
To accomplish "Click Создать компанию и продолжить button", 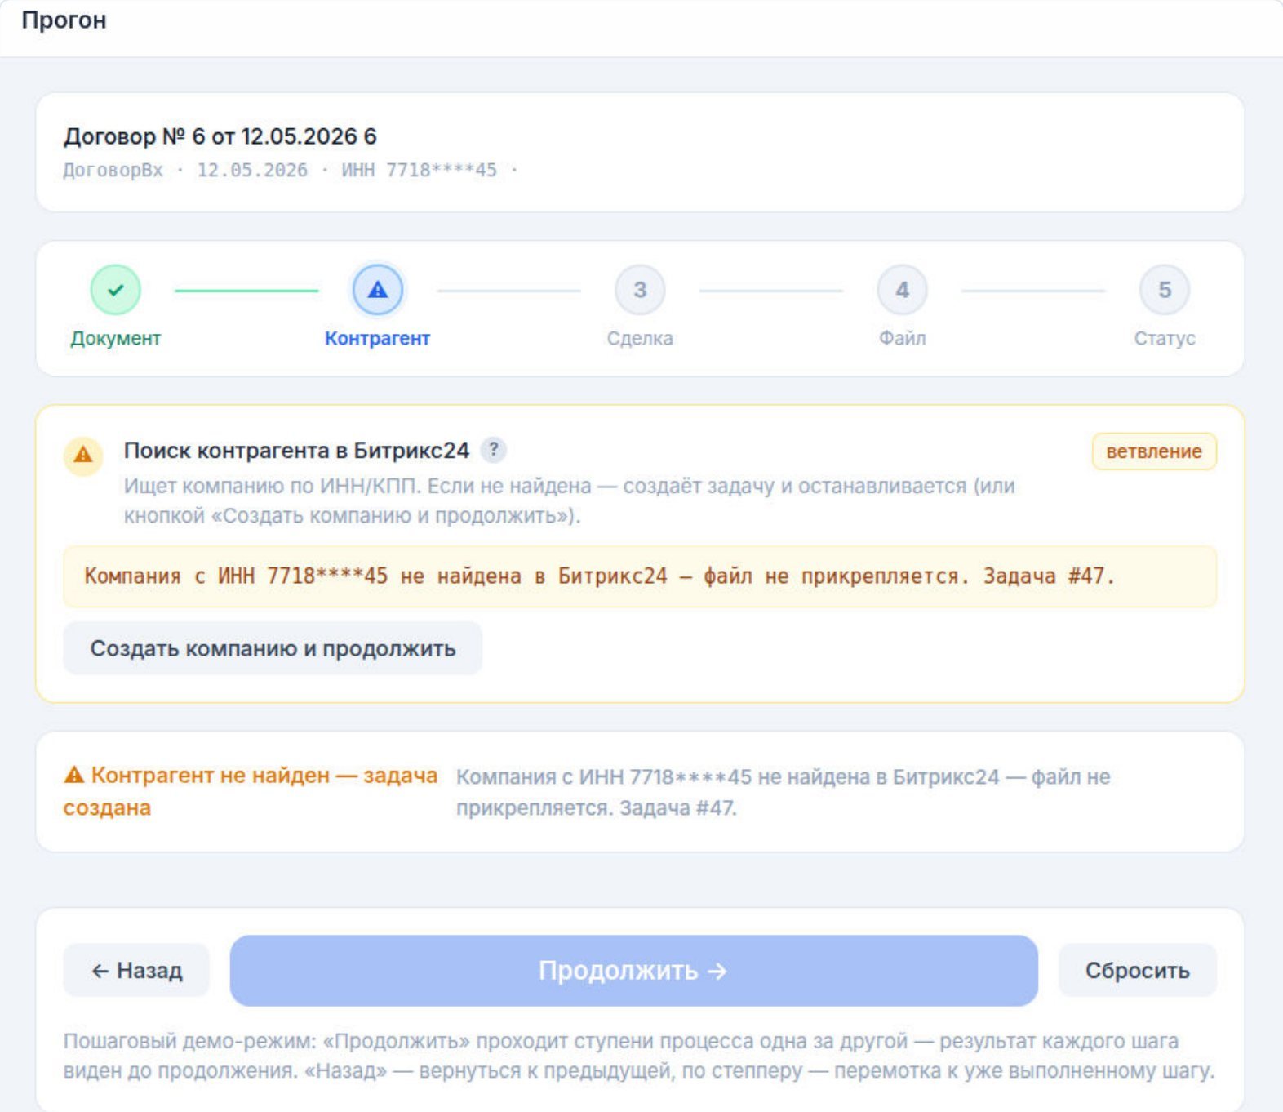I will pyautogui.click(x=273, y=648).
